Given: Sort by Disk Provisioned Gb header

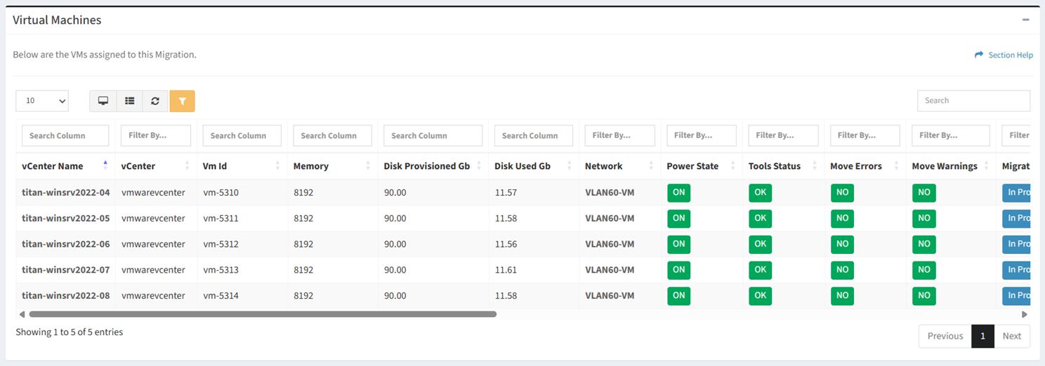Looking at the screenshot, I should pos(433,166).
